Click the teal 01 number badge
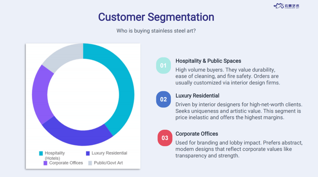The width and height of the screenshot is (318, 177). point(163,65)
